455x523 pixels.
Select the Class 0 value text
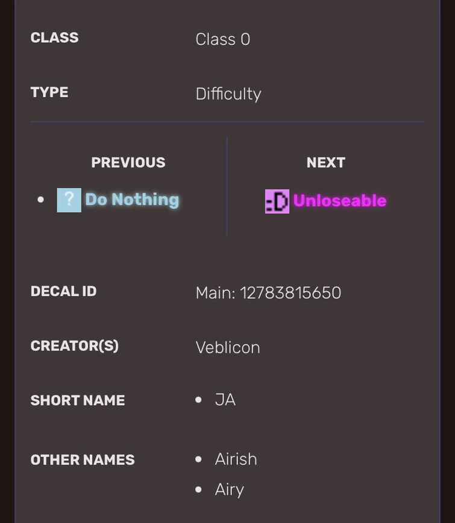point(222,39)
